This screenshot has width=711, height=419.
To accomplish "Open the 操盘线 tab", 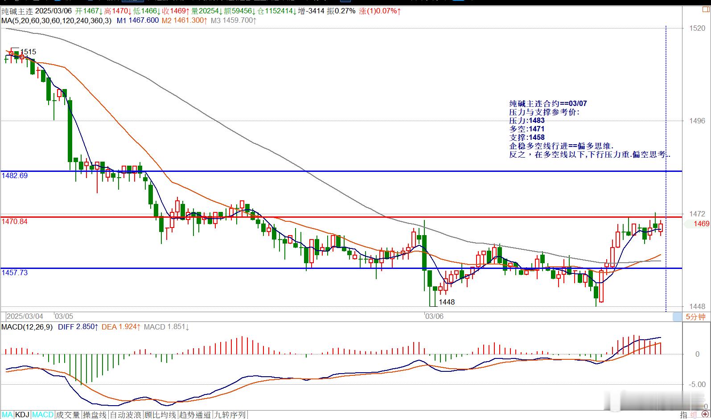I will [95, 415].
